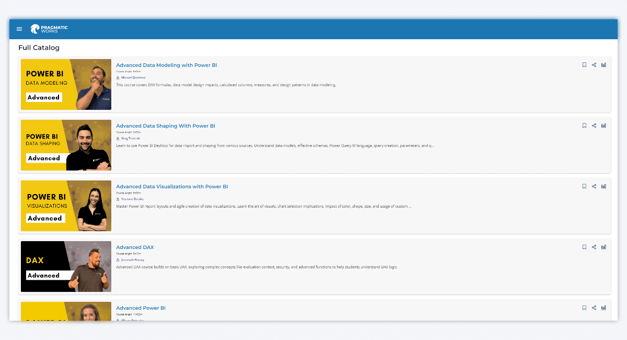Open the hamburger navigation menu
This screenshot has width=627, height=340.
[x=19, y=29]
